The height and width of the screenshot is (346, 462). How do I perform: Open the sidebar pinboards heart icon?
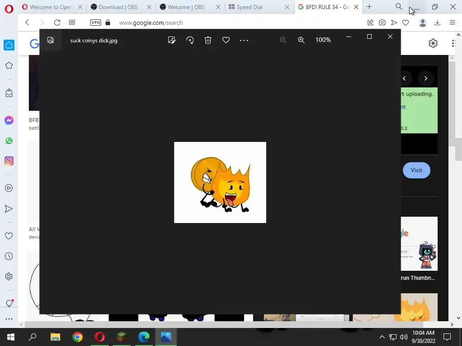coord(9,236)
